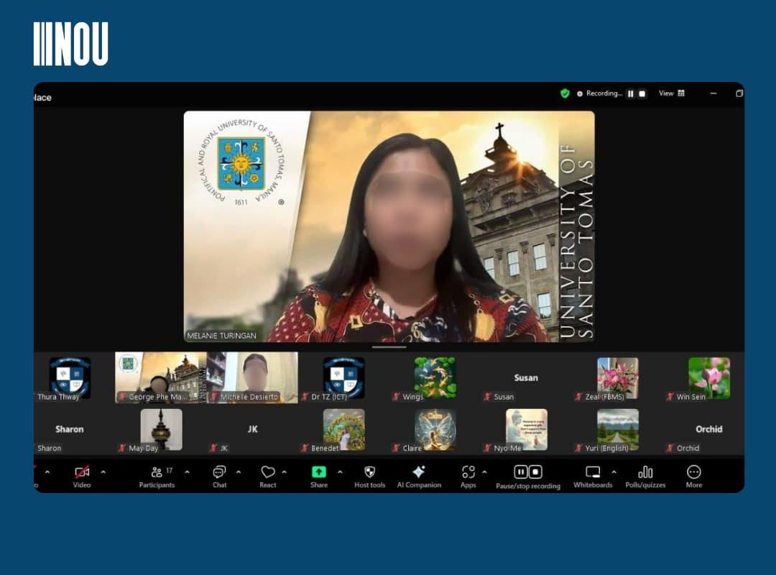Select George Phe Ma participant video tile
This screenshot has width=776, height=575.
161,378
